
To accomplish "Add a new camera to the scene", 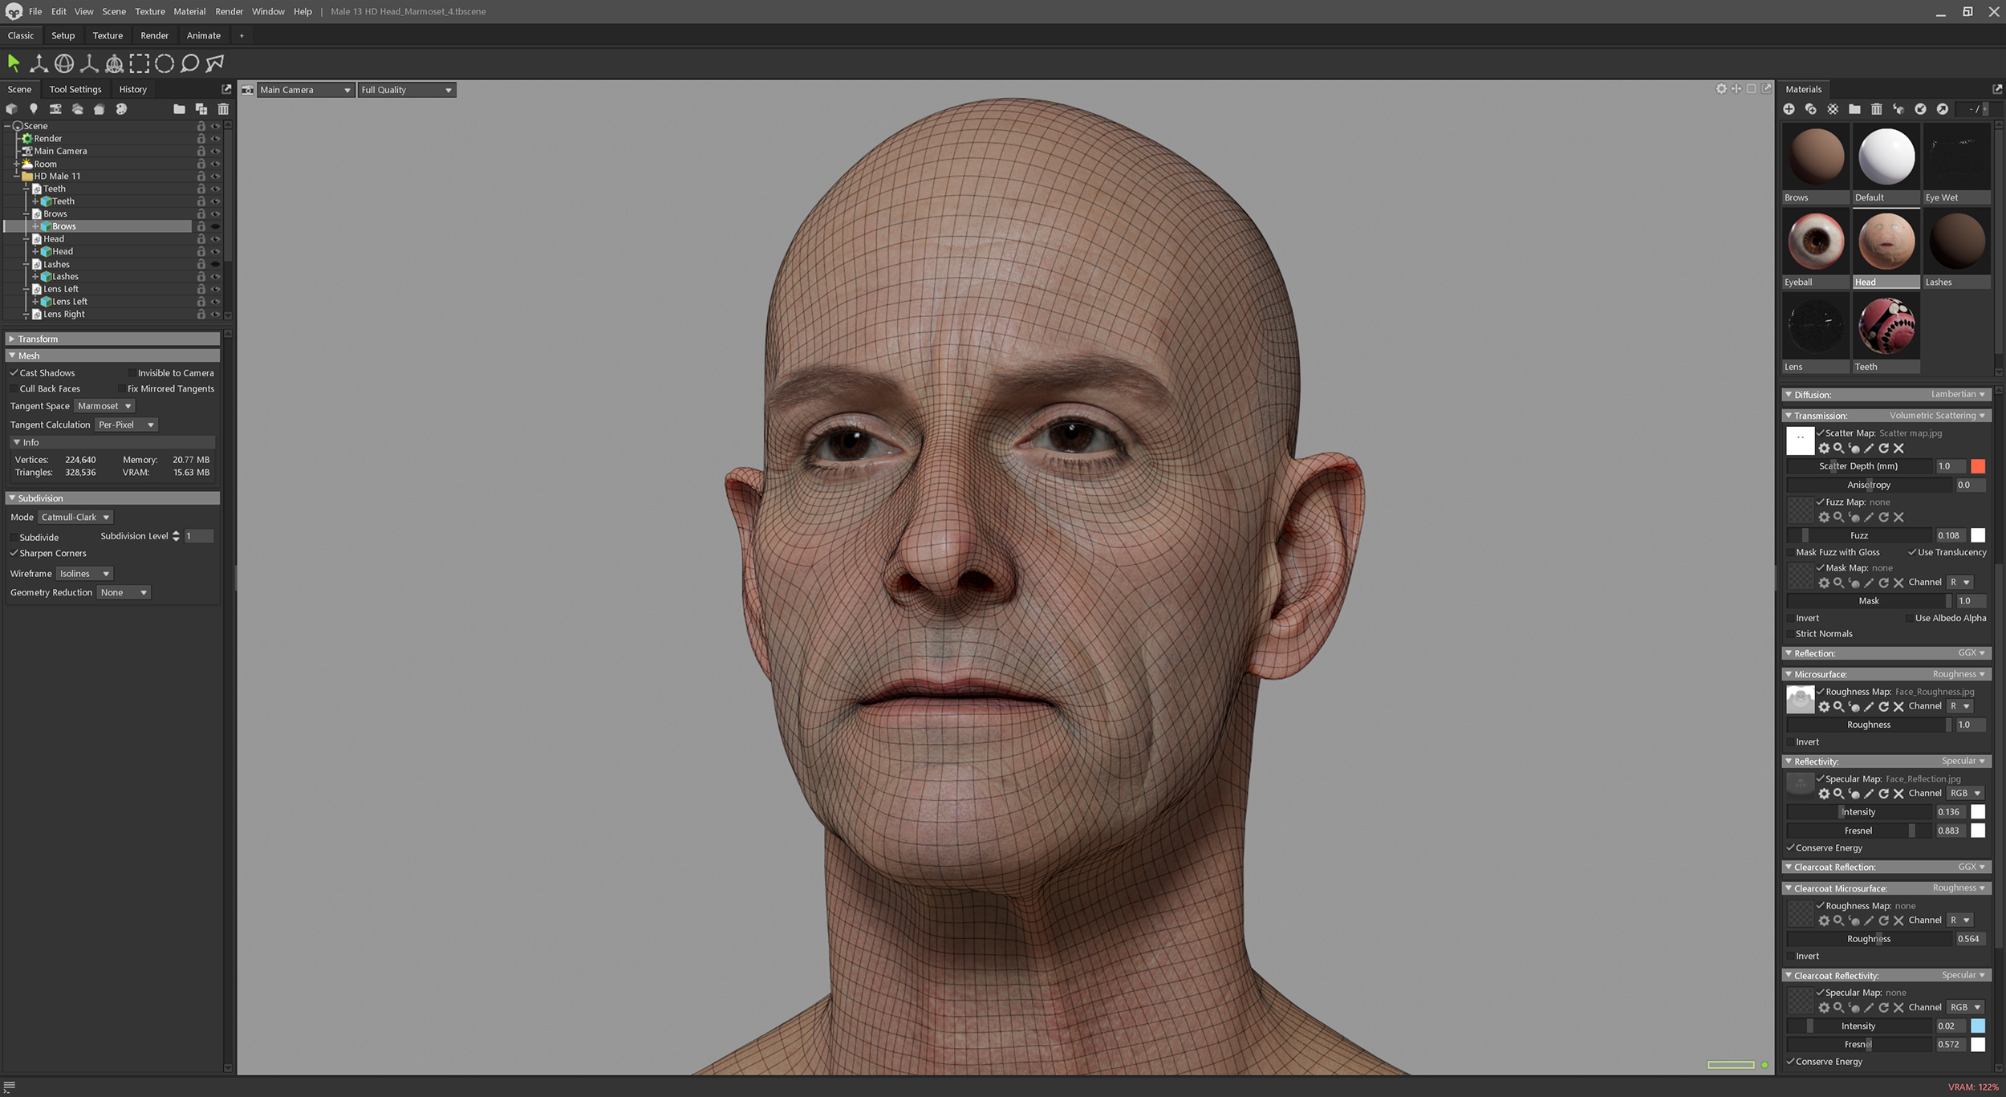I will click(x=55, y=109).
